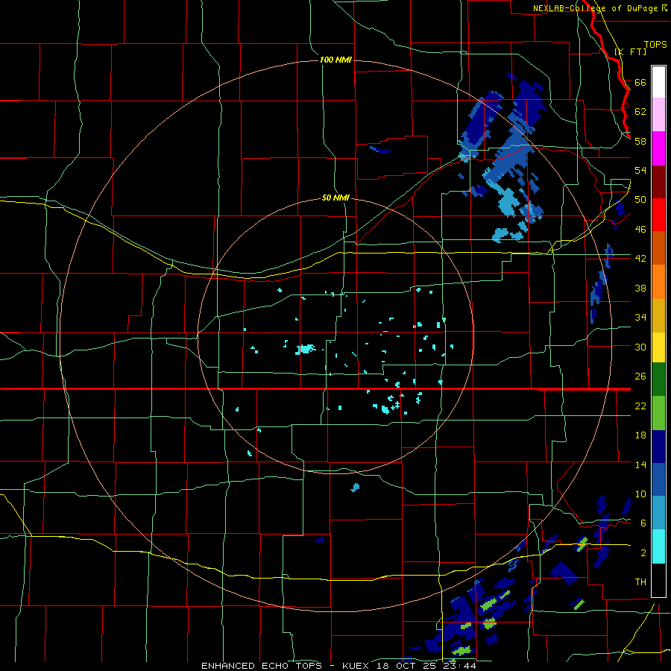Pick the cyan legend swatch
This screenshot has height=671, width=671.
click(x=658, y=546)
